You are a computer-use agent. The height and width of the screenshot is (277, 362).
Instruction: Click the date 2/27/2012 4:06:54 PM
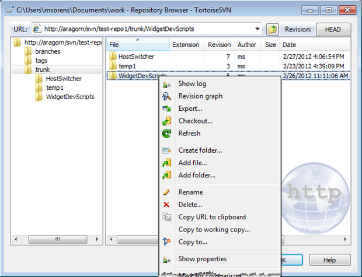tap(314, 57)
